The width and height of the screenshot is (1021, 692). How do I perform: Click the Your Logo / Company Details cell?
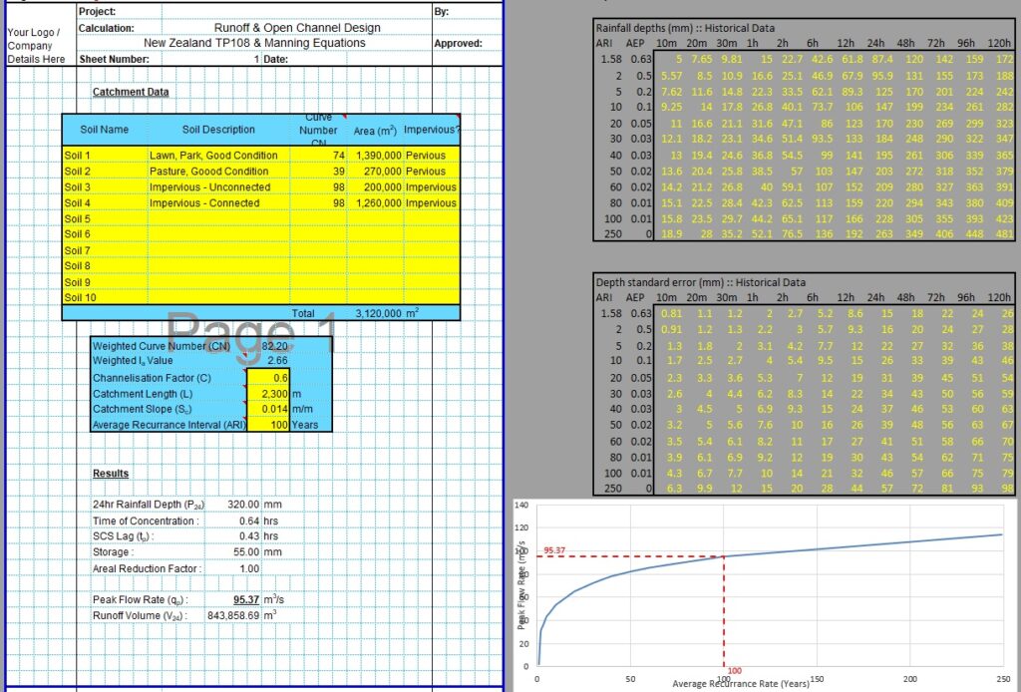tap(34, 46)
